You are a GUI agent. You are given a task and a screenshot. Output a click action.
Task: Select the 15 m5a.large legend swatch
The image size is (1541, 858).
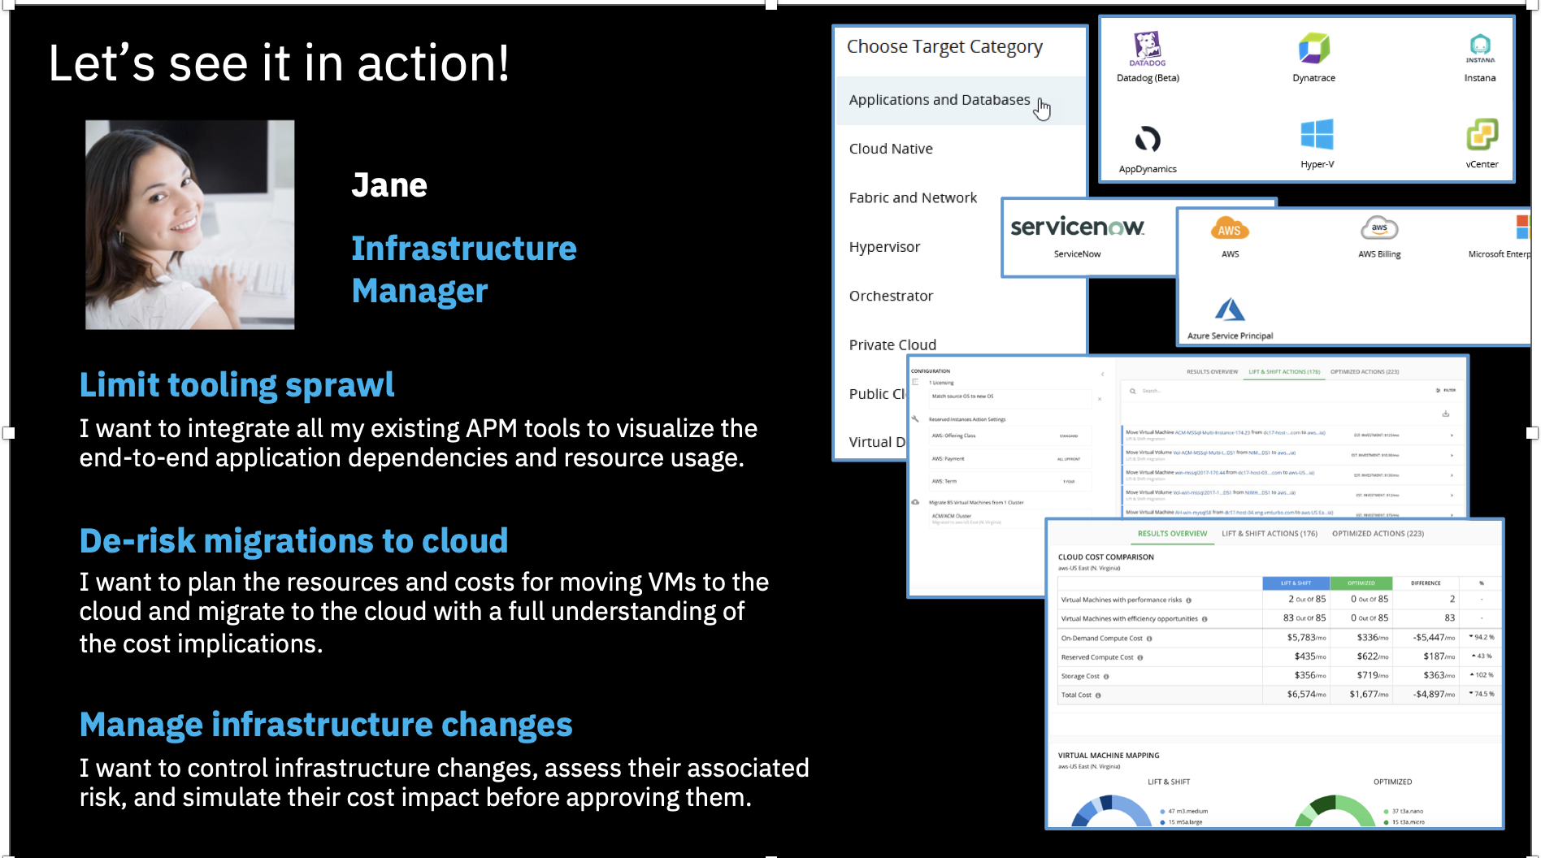click(x=1162, y=822)
